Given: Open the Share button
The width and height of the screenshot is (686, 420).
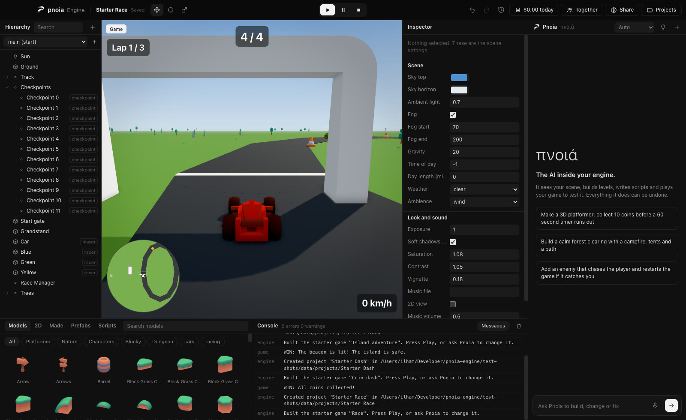Looking at the screenshot, I should (x=622, y=10).
